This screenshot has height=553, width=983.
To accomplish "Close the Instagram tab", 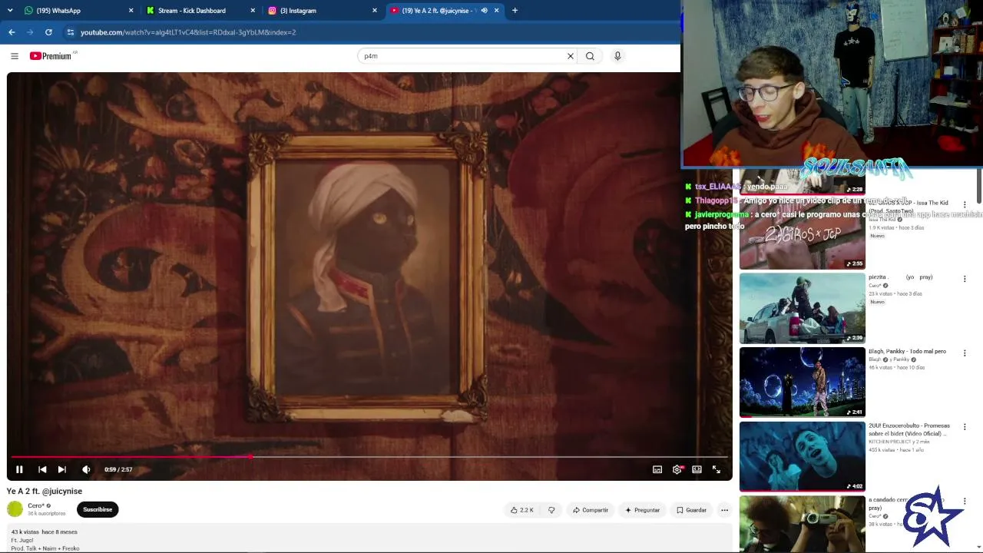I will [x=375, y=11].
